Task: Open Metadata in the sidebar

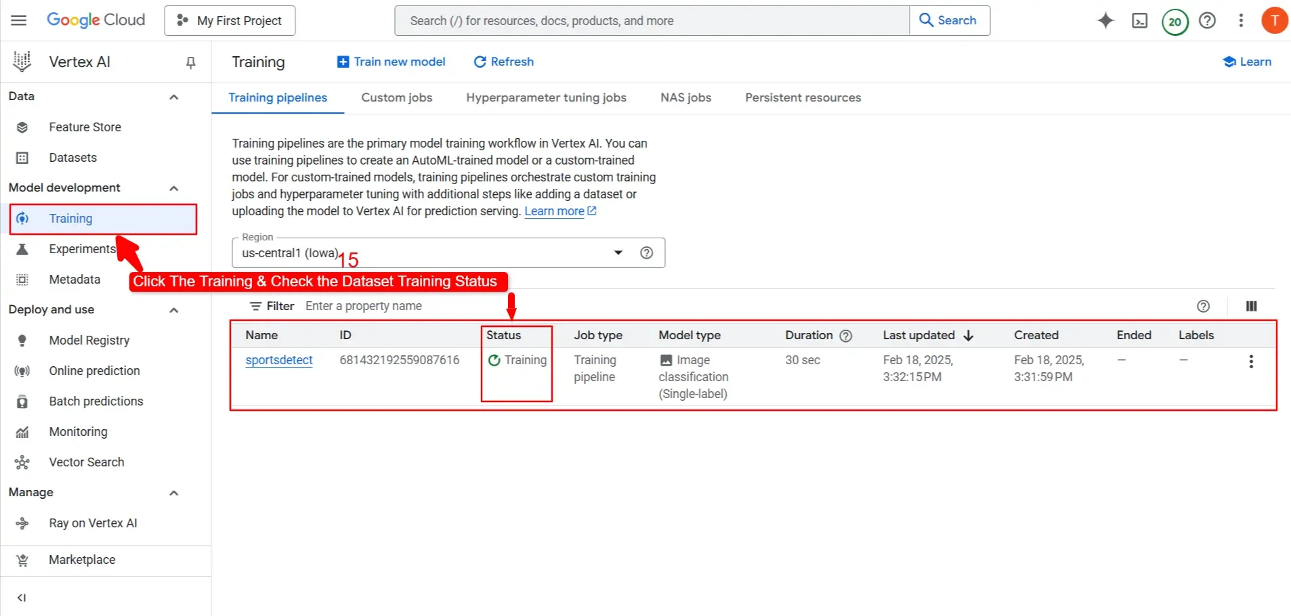Action: 75,280
